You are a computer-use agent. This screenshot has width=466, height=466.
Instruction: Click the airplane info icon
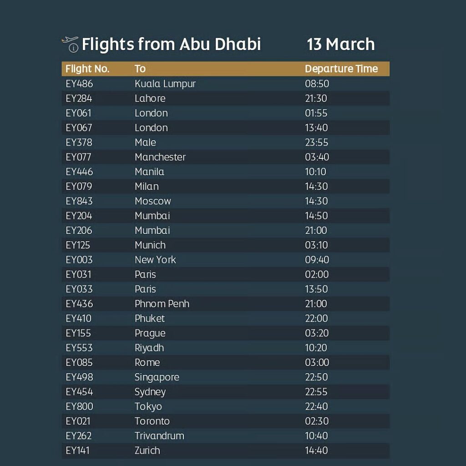click(x=70, y=44)
